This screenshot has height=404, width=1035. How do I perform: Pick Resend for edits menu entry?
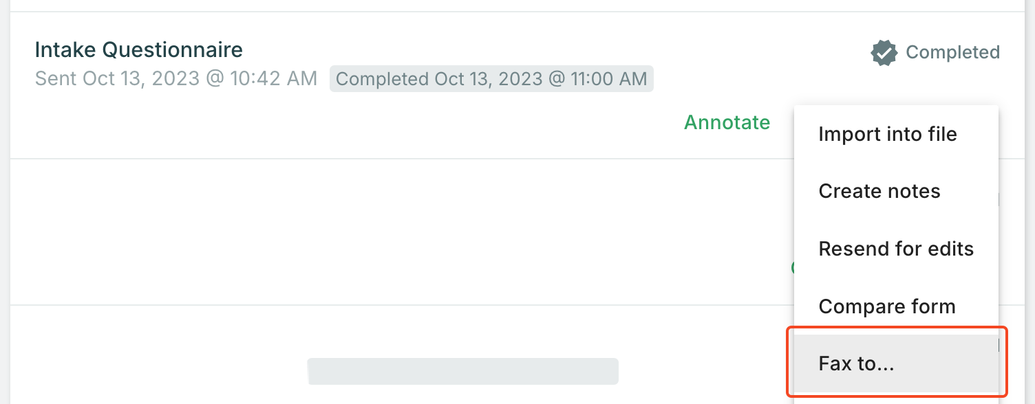pos(896,249)
